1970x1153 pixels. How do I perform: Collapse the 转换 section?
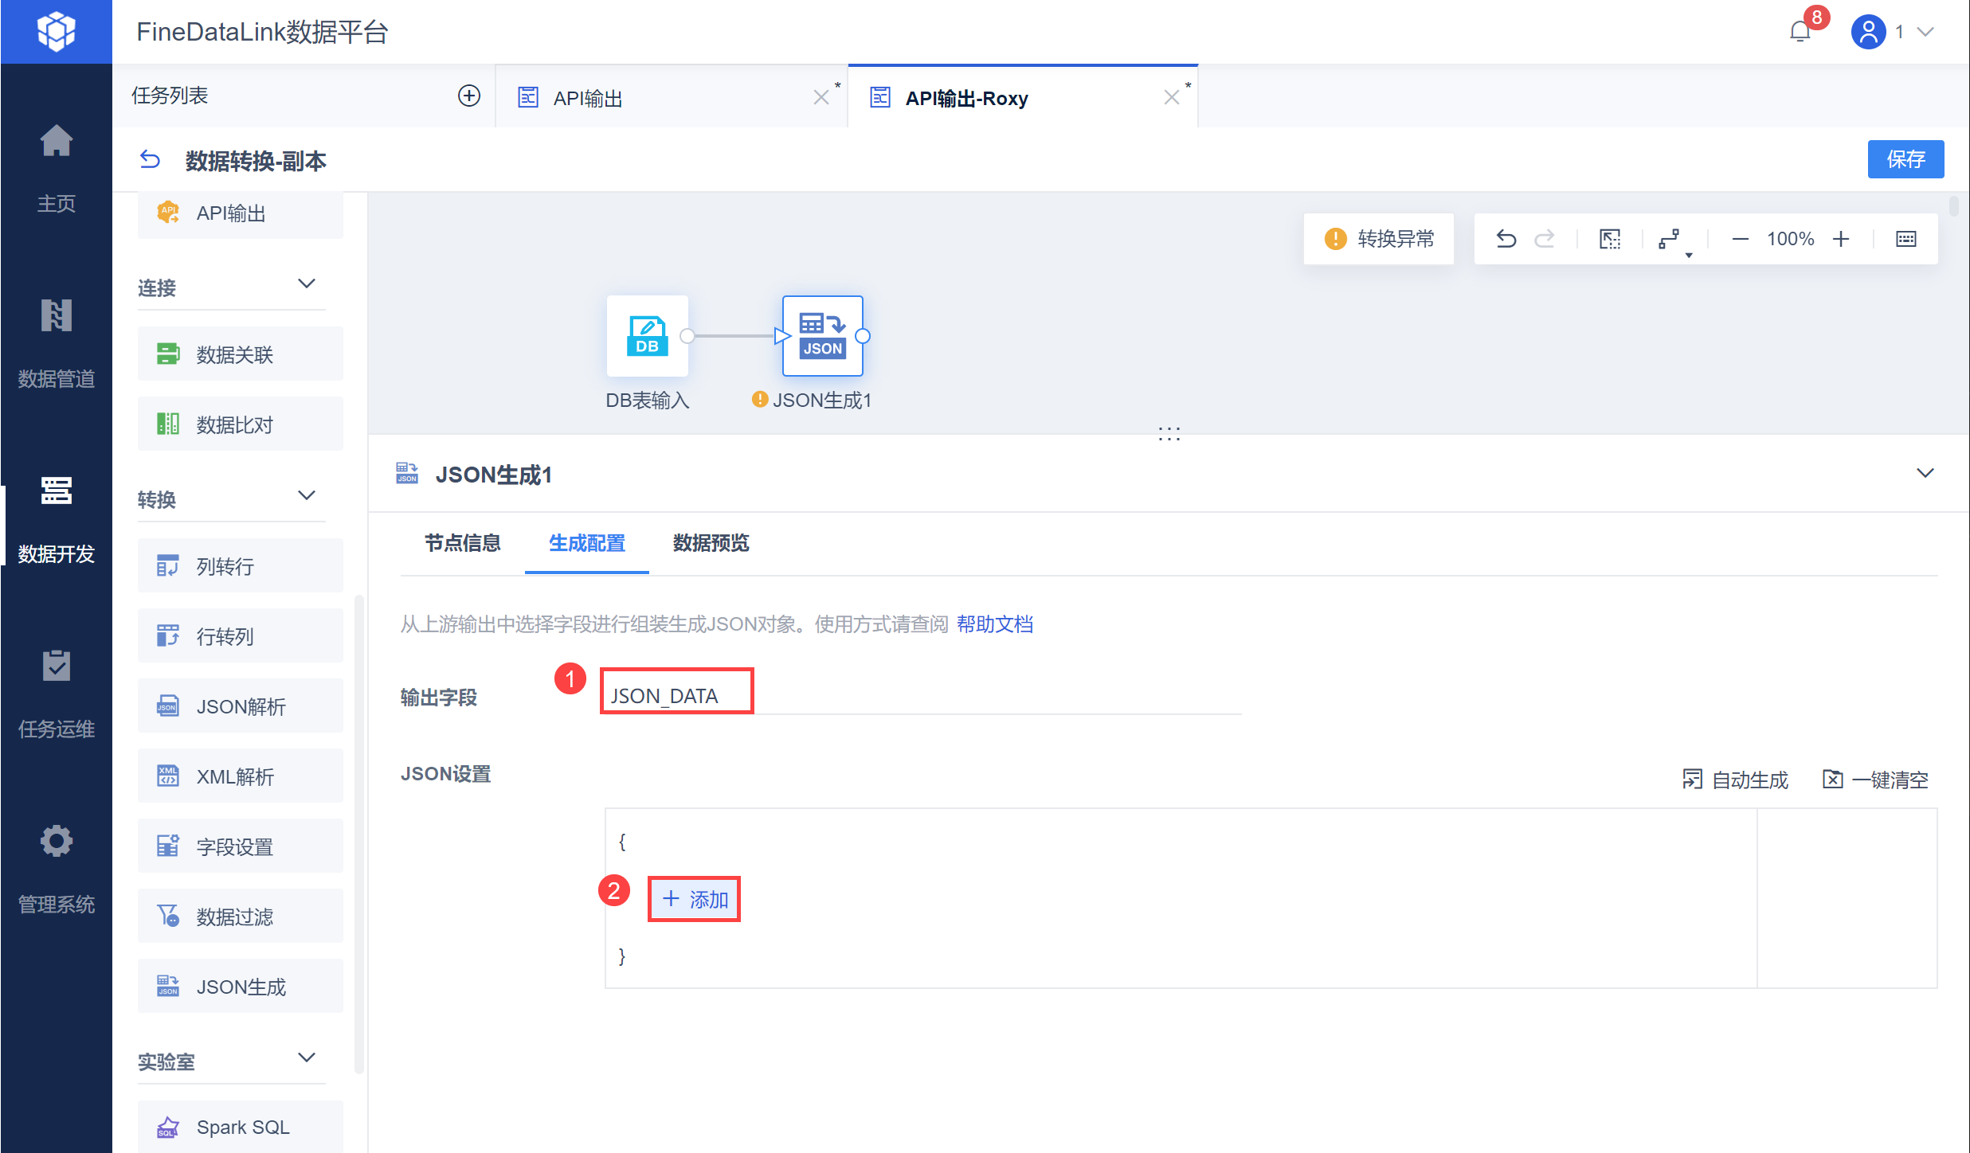coord(307,496)
